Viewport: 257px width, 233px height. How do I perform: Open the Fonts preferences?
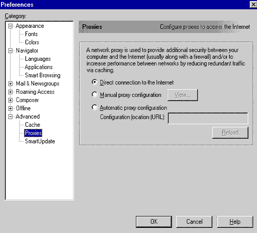31,34
